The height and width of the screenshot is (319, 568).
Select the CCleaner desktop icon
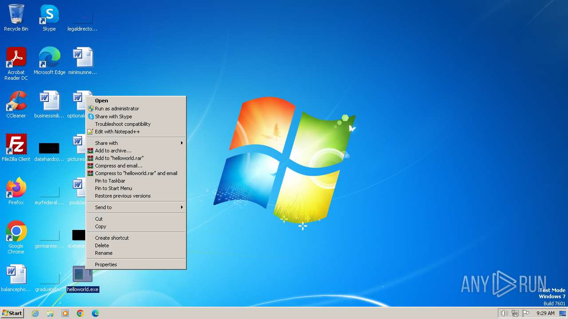tap(16, 105)
